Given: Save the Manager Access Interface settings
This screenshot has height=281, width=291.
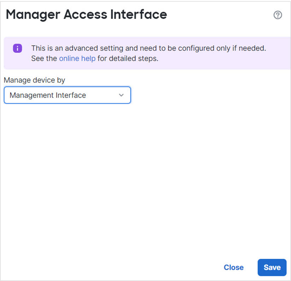Looking at the screenshot, I should pyautogui.click(x=272, y=267).
